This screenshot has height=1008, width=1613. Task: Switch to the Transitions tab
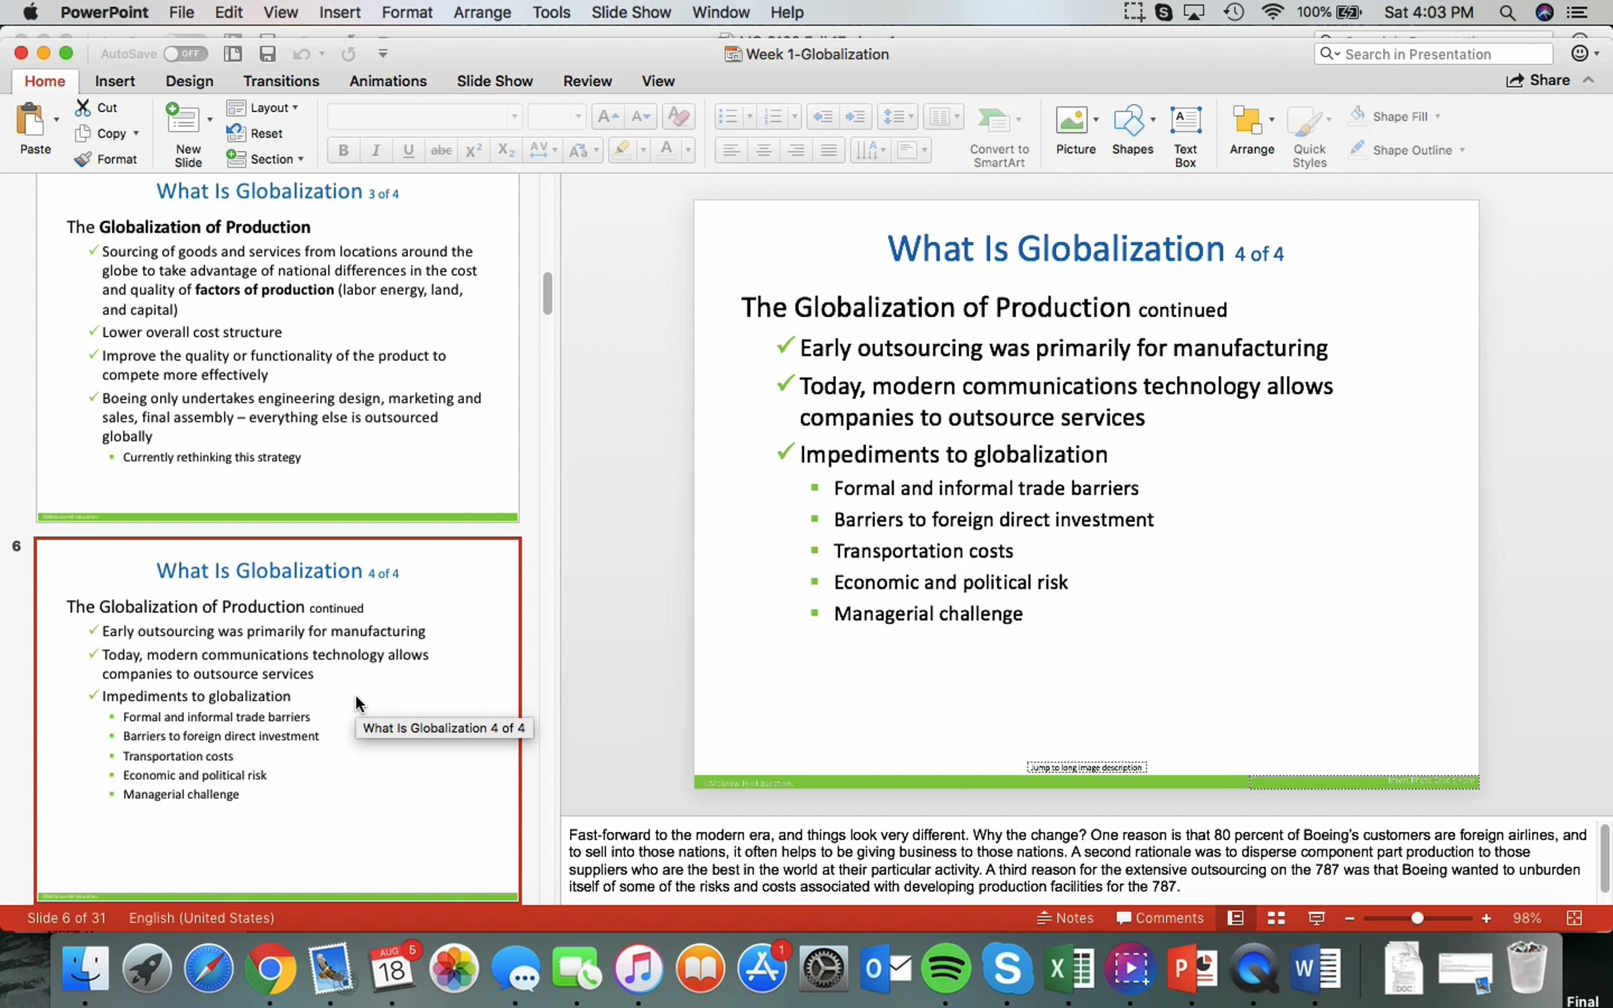(281, 81)
